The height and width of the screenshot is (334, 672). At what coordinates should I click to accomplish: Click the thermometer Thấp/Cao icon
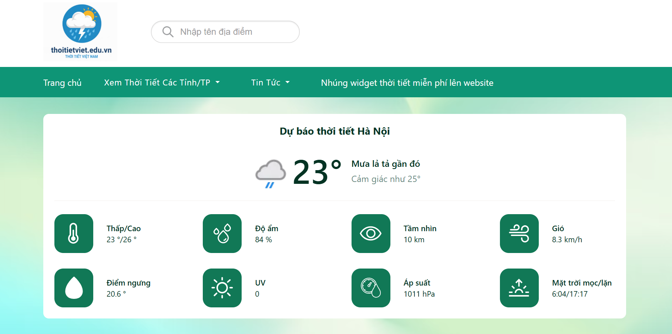(x=74, y=233)
